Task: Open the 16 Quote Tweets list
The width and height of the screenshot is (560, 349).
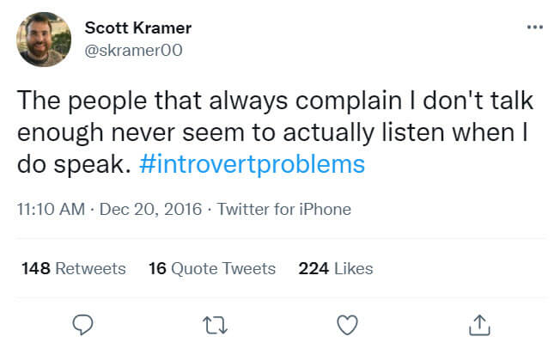Action: (212, 269)
